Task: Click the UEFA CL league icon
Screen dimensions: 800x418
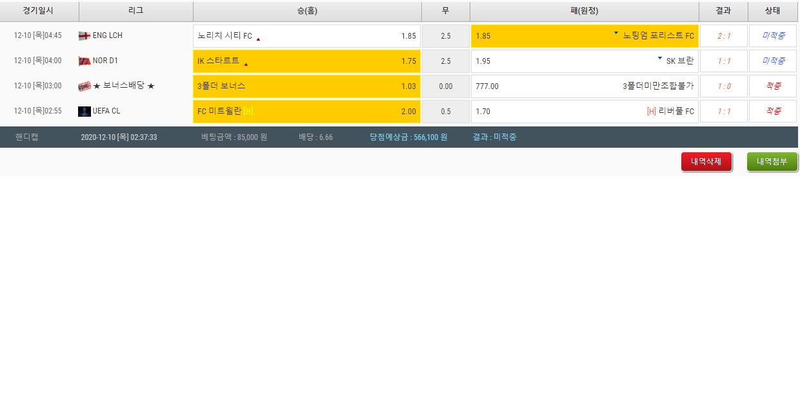Action: (x=84, y=112)
